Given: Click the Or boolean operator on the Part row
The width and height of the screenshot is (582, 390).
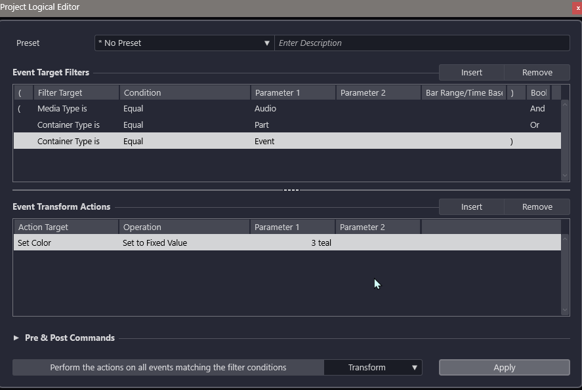Looking at the screenshot, I should [x=535, y=125].
